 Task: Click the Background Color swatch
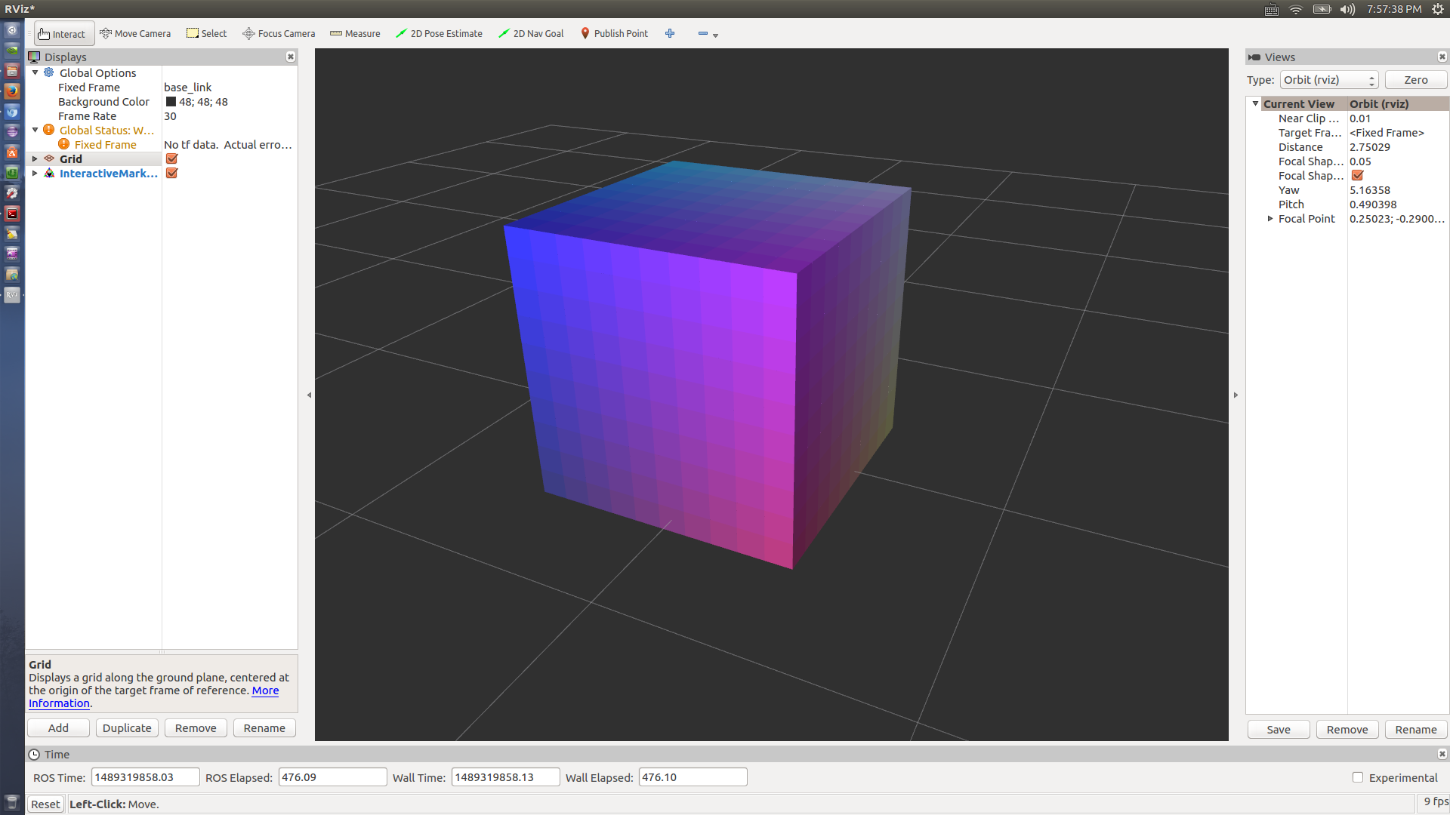pyautogui.click(x=171, y=102)
